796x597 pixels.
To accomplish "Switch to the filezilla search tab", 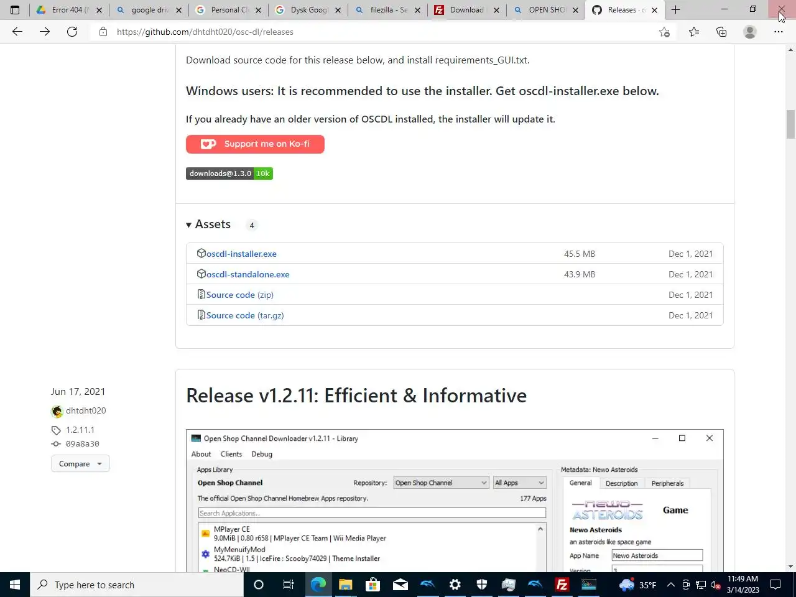I will pos(387,10).
